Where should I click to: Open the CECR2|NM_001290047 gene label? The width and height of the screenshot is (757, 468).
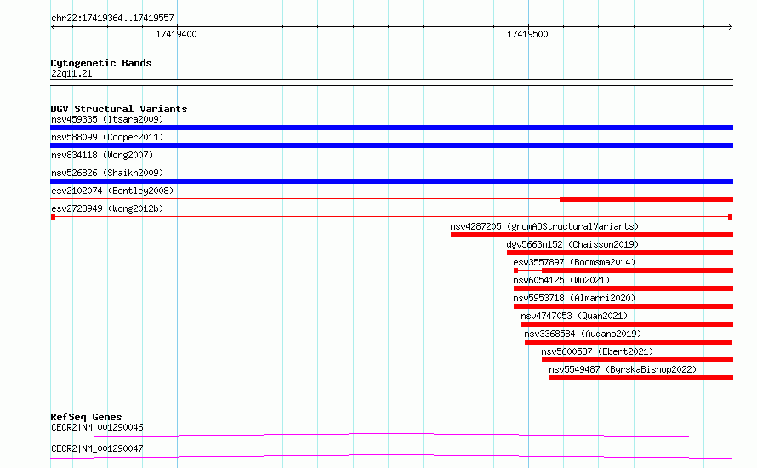[x=97, y=448]
